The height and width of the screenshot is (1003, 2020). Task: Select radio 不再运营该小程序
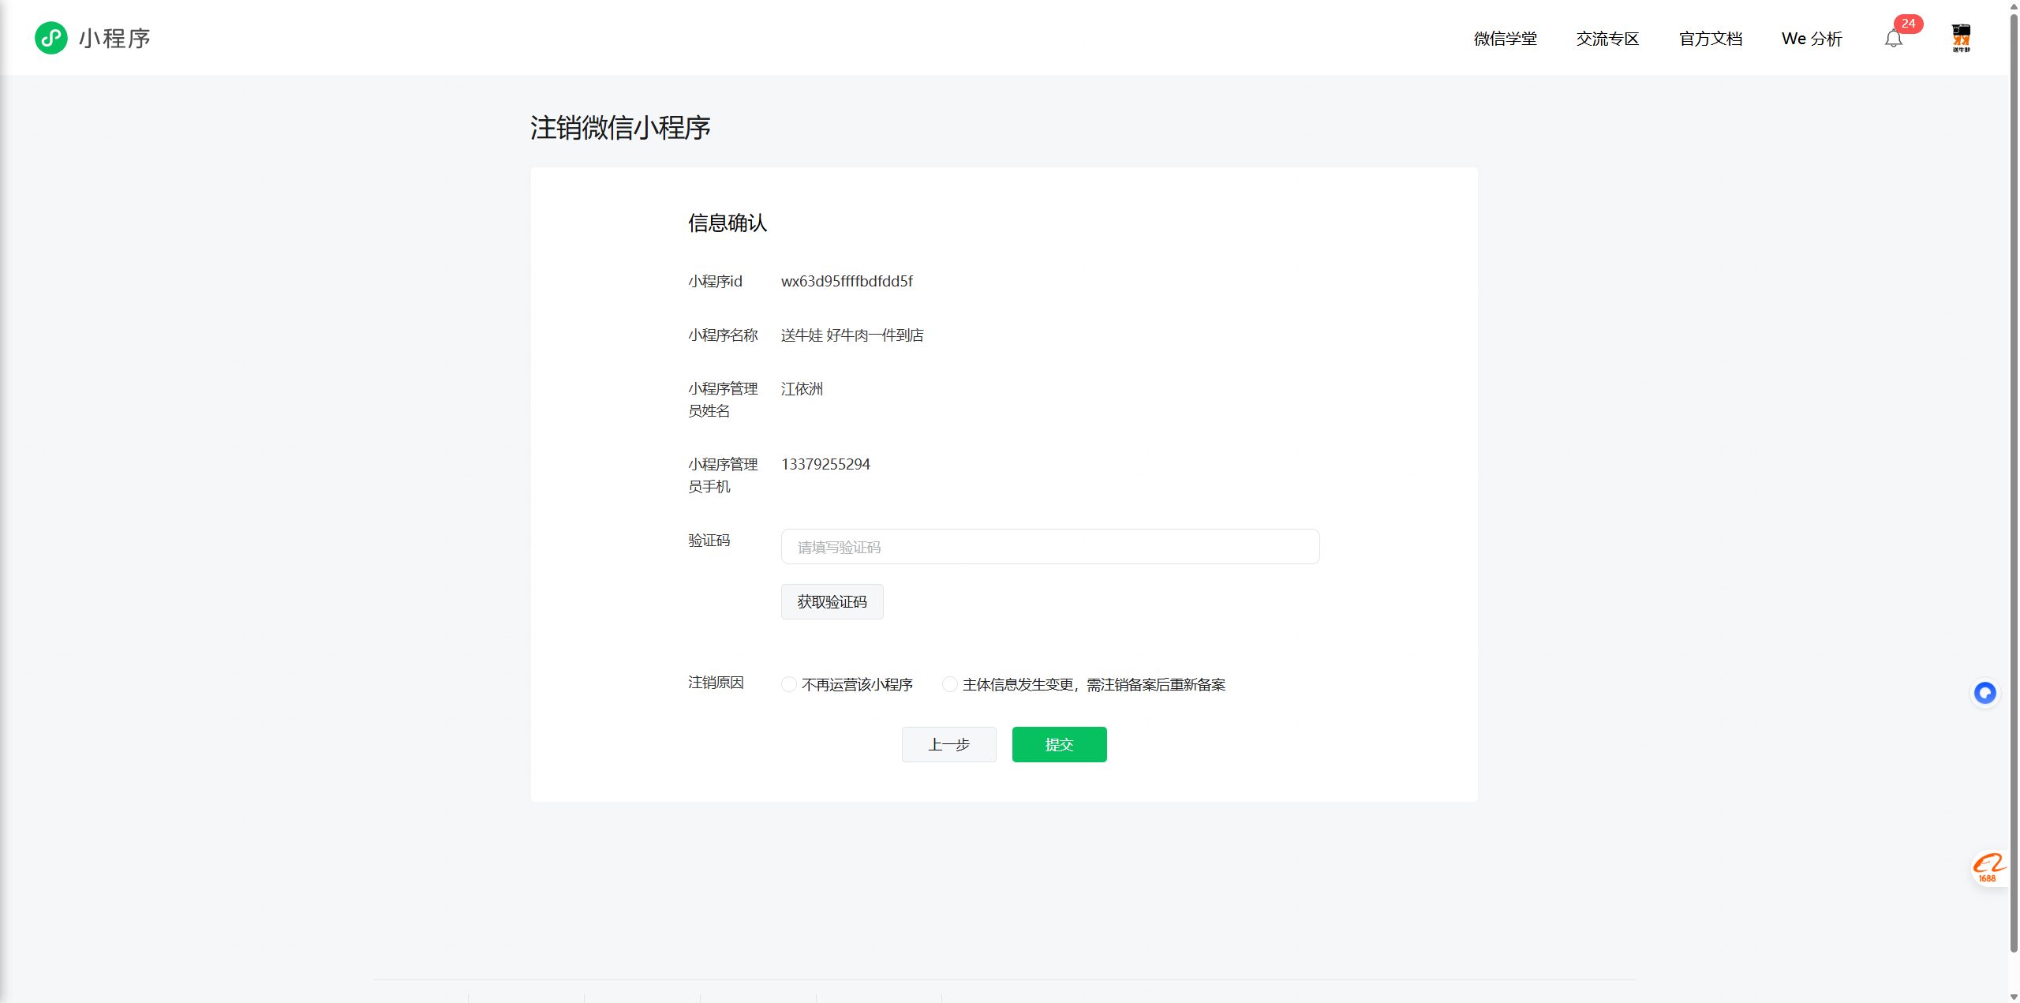click(789, 684)
